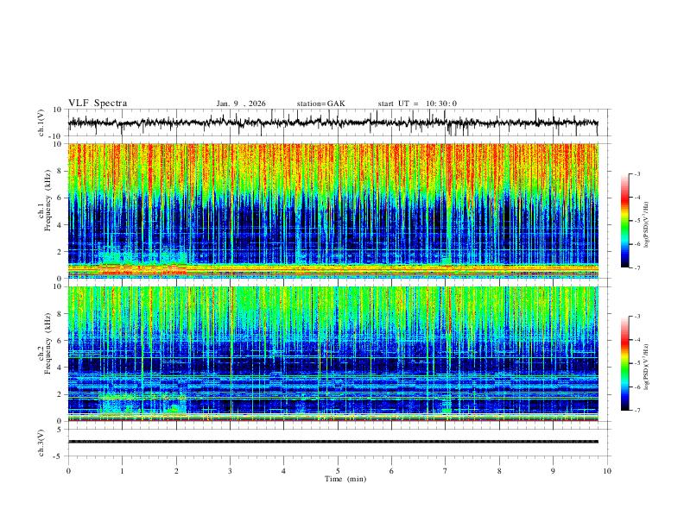Click the ch.3 voltage trace line
Viewport: 684px width, 528px height.
(332, 442)
